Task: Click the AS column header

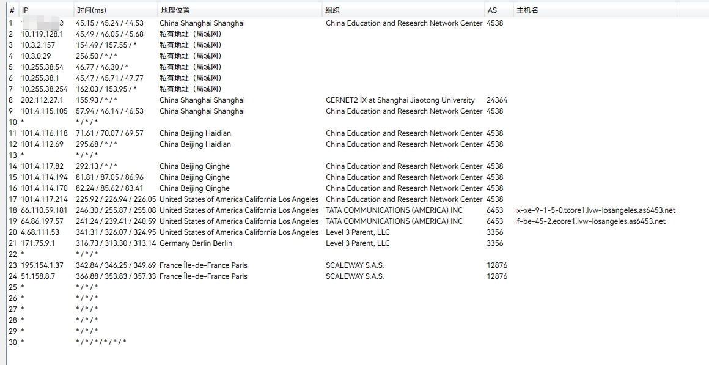Action: (x=492, y=10)
